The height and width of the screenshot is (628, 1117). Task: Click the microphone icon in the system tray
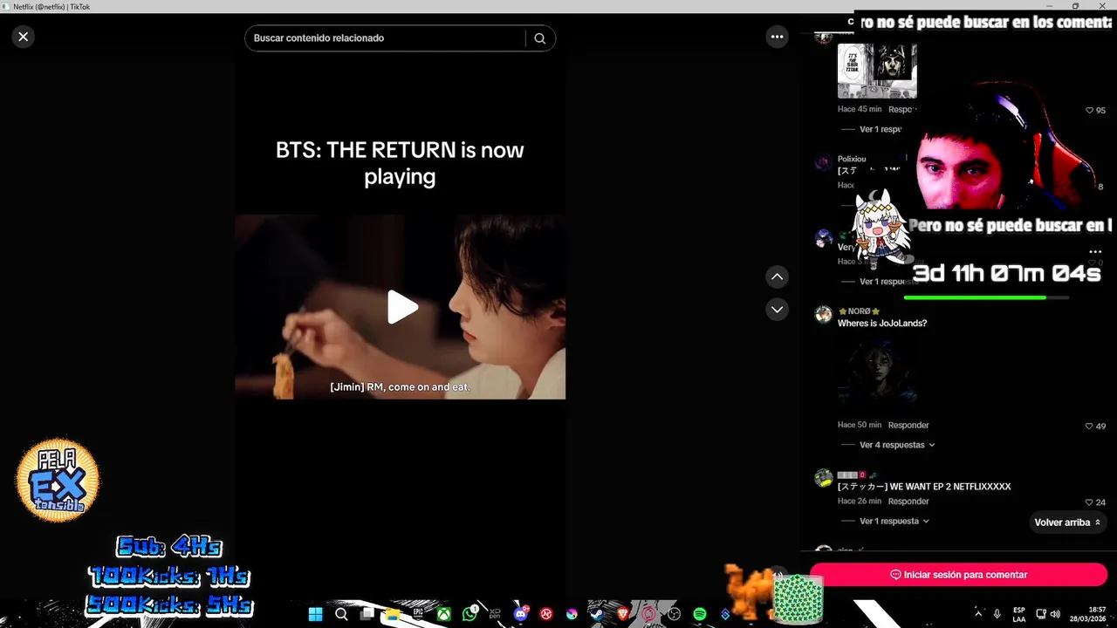[x=997, y=614]
